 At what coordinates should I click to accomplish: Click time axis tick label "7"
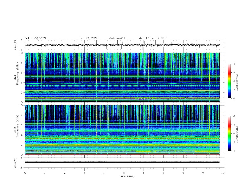click(164, 173)
